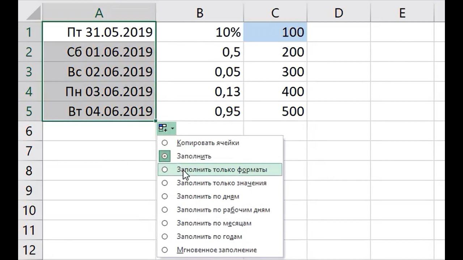Select cell with value 10%
The height and width of the screenshot is (260, 463).
[200, 32]
